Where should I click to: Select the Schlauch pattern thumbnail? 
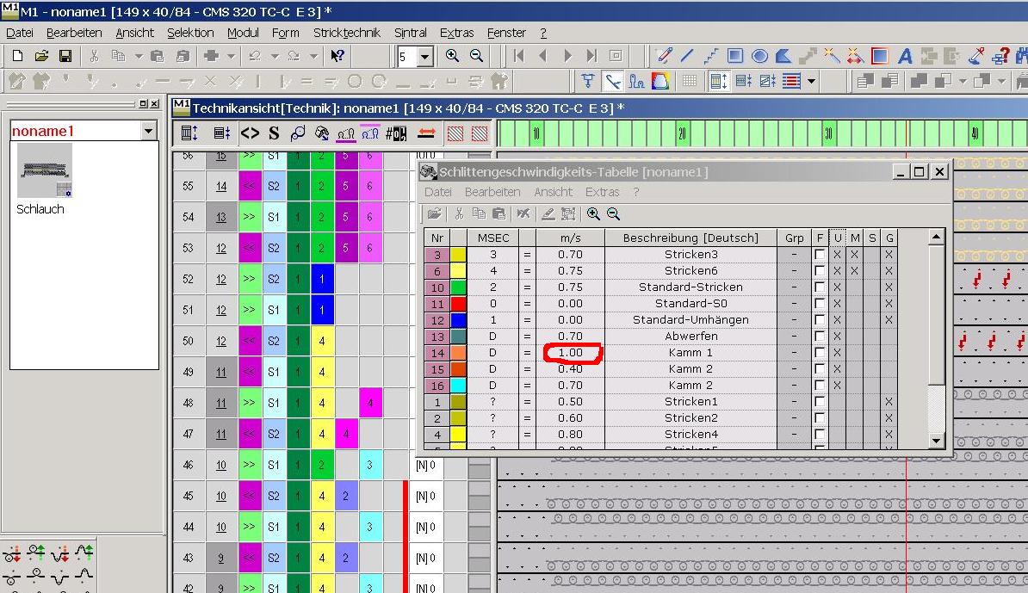(45, 170)
